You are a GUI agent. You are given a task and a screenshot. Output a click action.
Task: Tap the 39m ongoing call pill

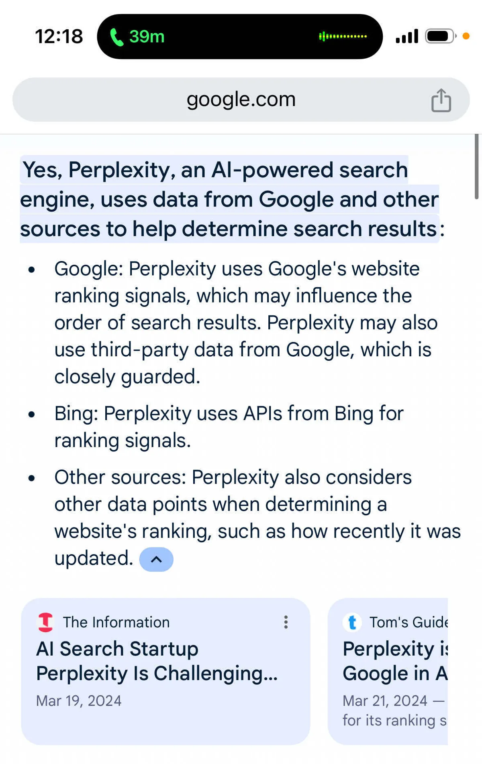147,37
